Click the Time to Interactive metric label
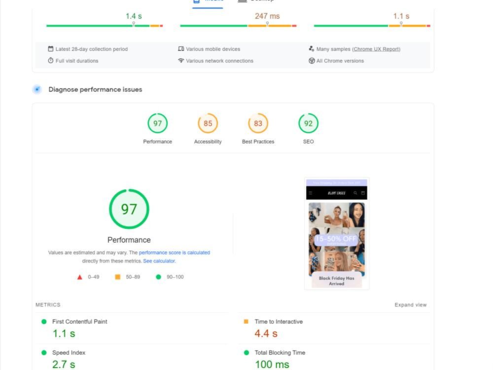 tap(279, 322)
